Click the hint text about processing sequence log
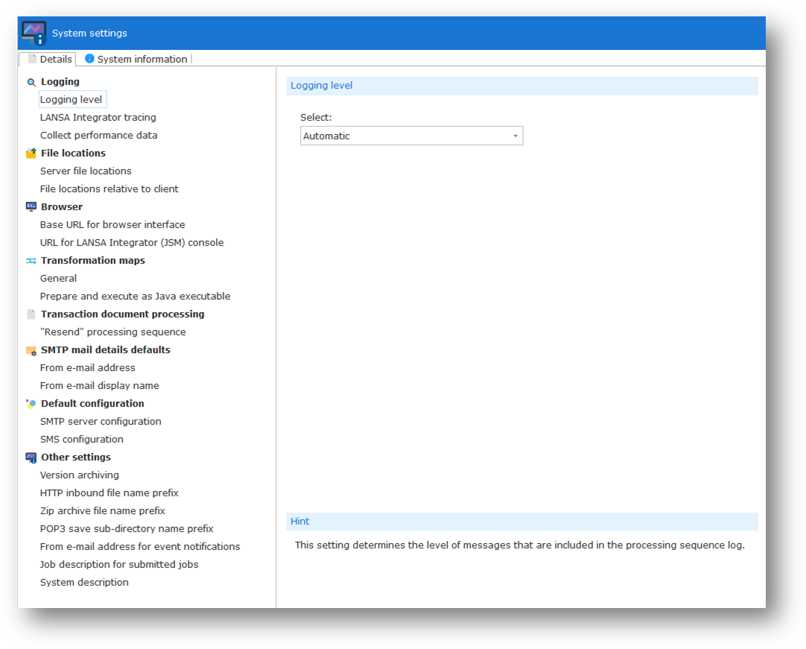This screenshot has width=806, height=649. click(520, 545)
